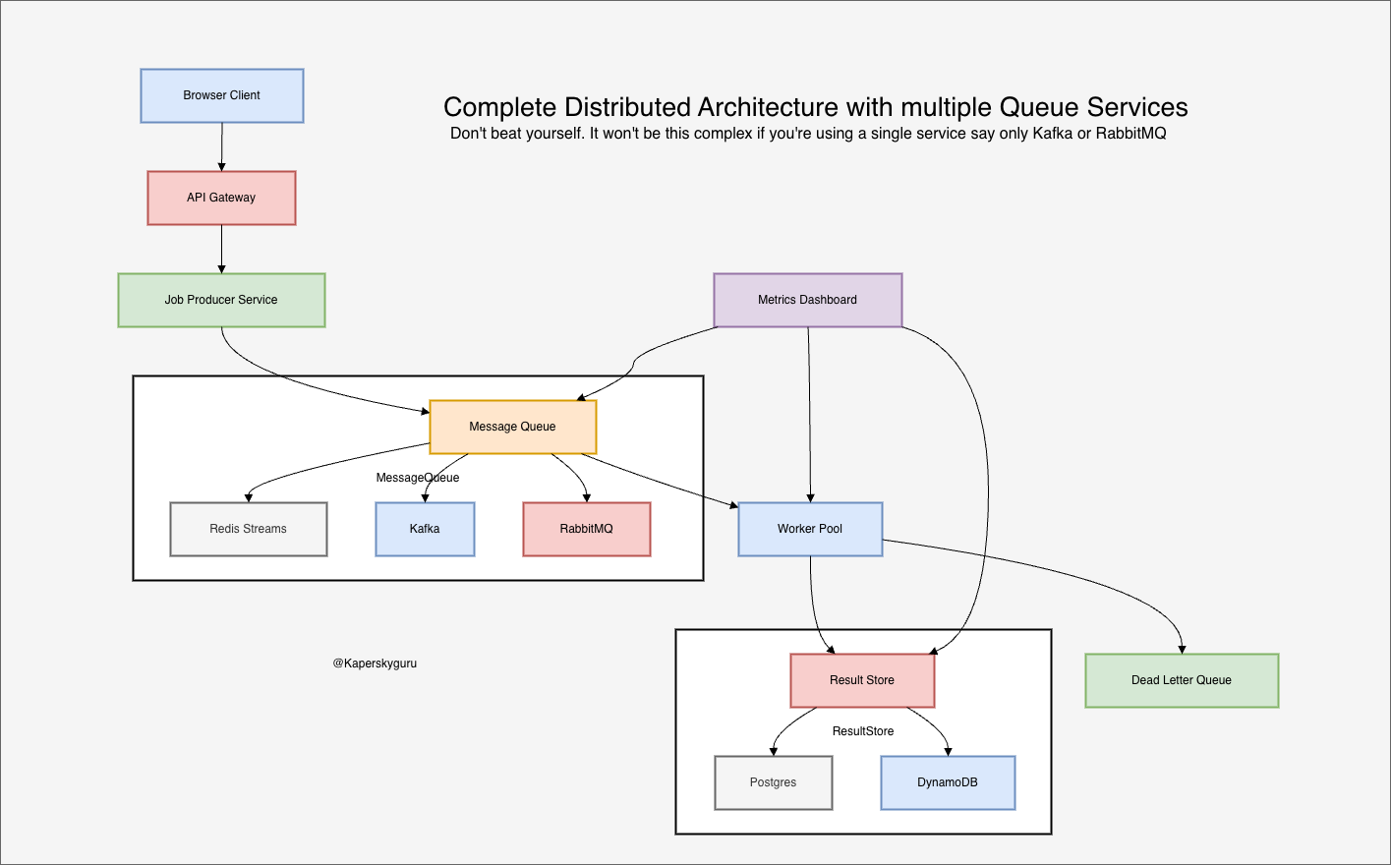
Task: Click the DynamoDB node
Action: (x=948, y=782)
